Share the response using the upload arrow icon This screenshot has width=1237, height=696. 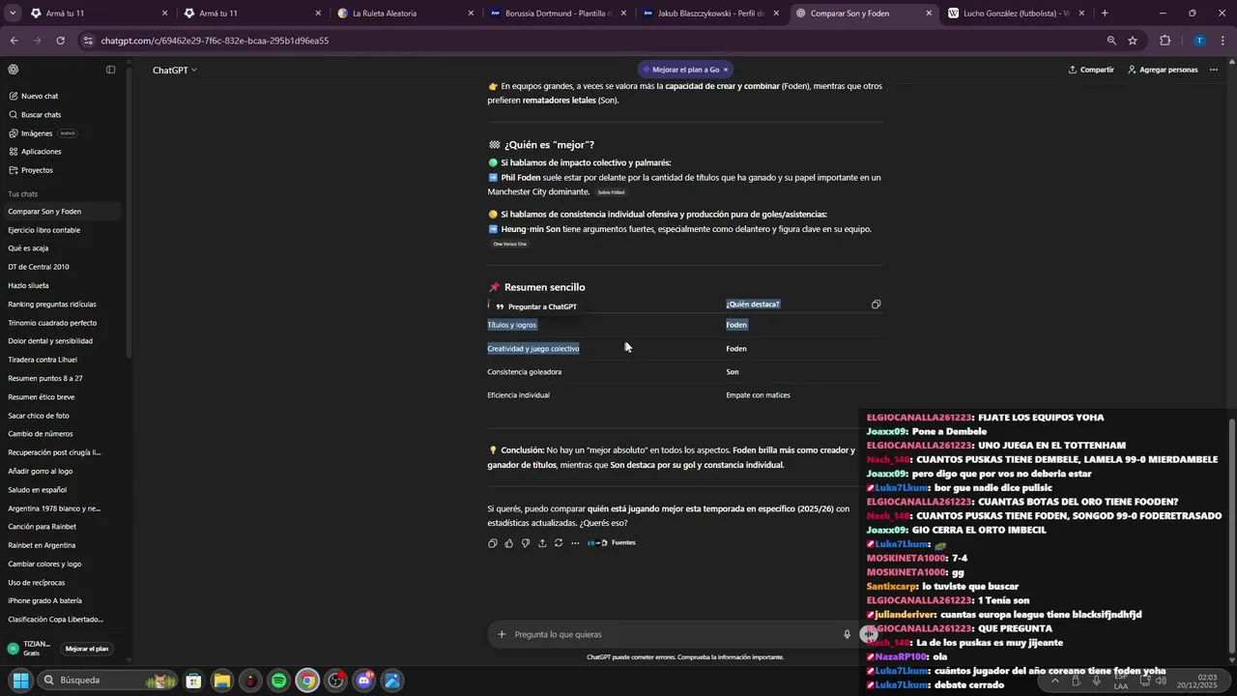tap(542, 543)
